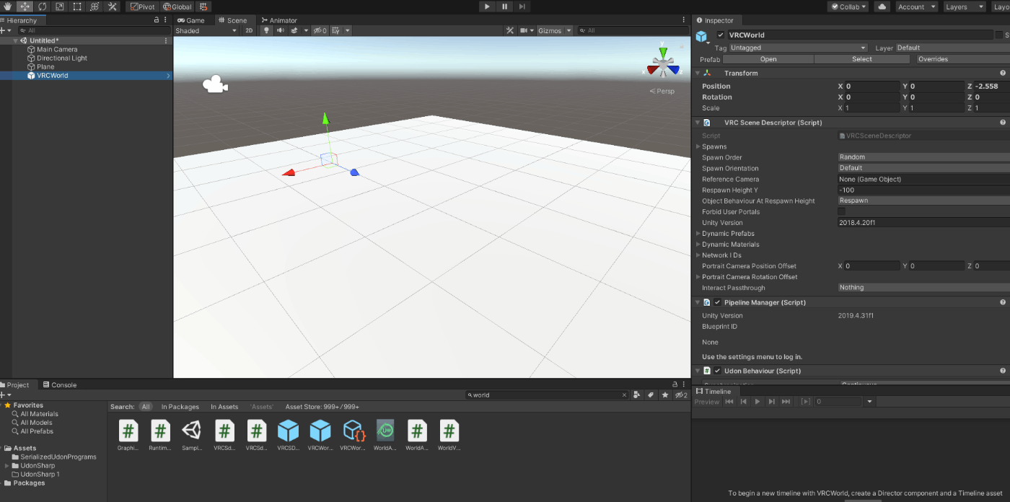The width and height of the screenshot is (1010, 502).
Task: Toggle 2D scene view
Action: pyautogui.click(x=249, y=30)
